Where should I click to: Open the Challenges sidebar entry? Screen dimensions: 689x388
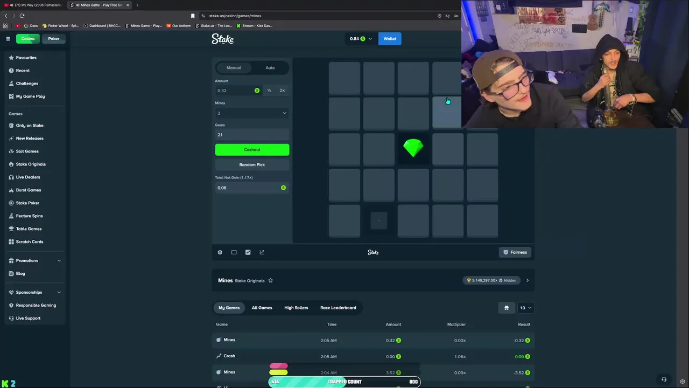click(27, 84)
